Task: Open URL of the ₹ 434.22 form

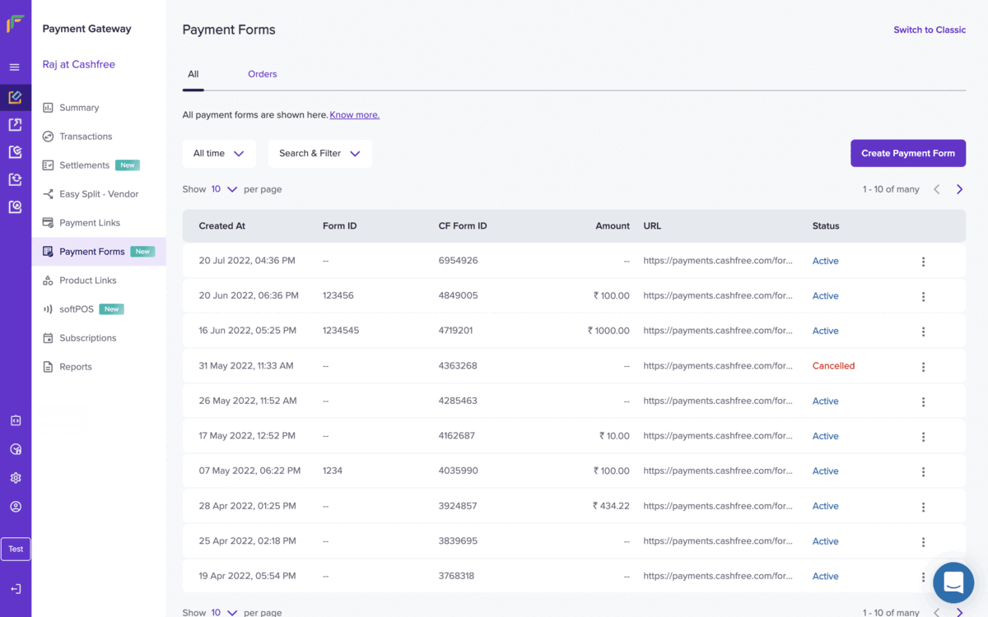Action: (x=718, y=506)
